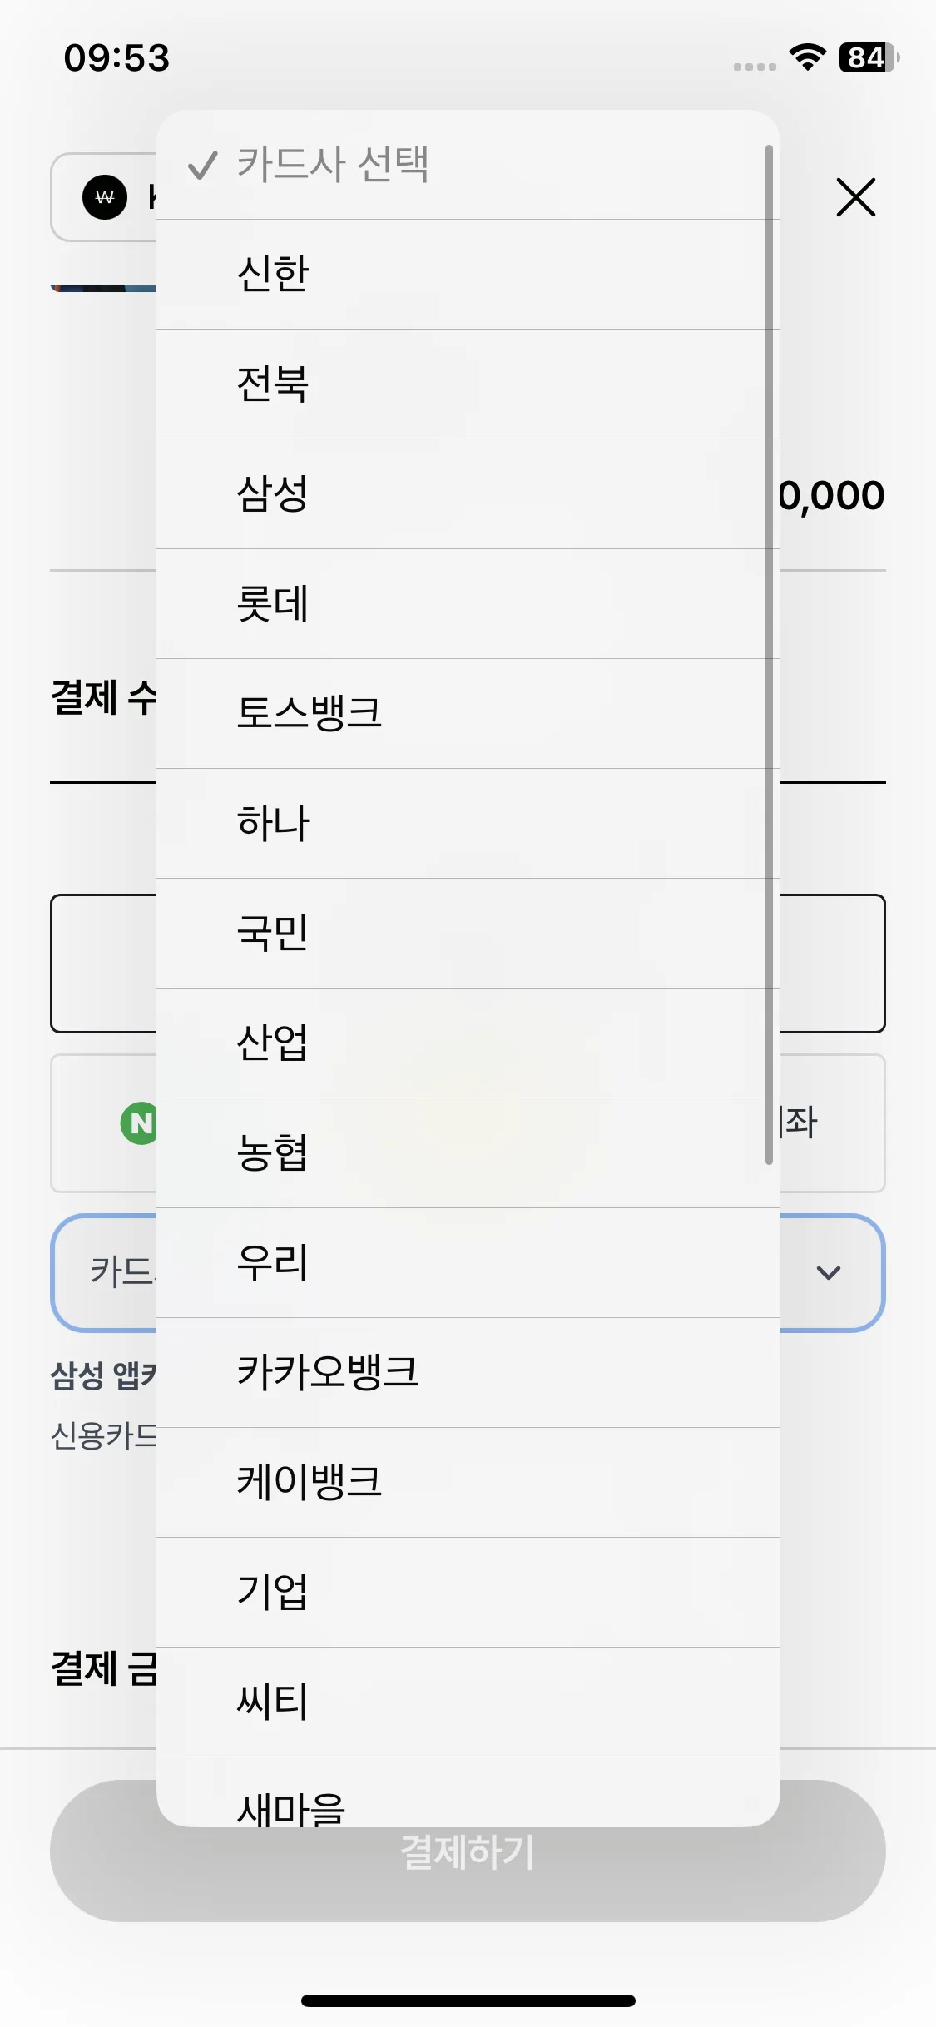The width and height of the screenshot is (936, 2027).
Task: Choose 토스뱅크 as card company
Action: point(468,714)
